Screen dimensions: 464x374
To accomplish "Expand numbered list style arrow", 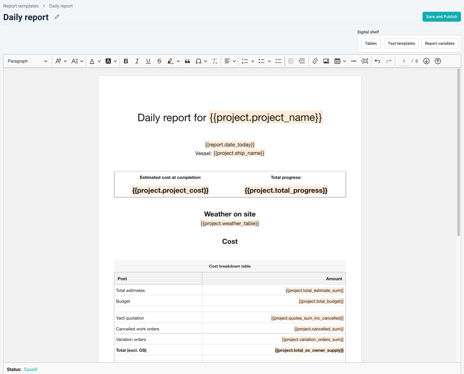I will [x=252, y=61].
